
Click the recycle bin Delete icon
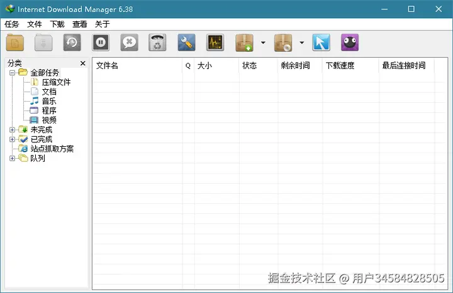157,43
